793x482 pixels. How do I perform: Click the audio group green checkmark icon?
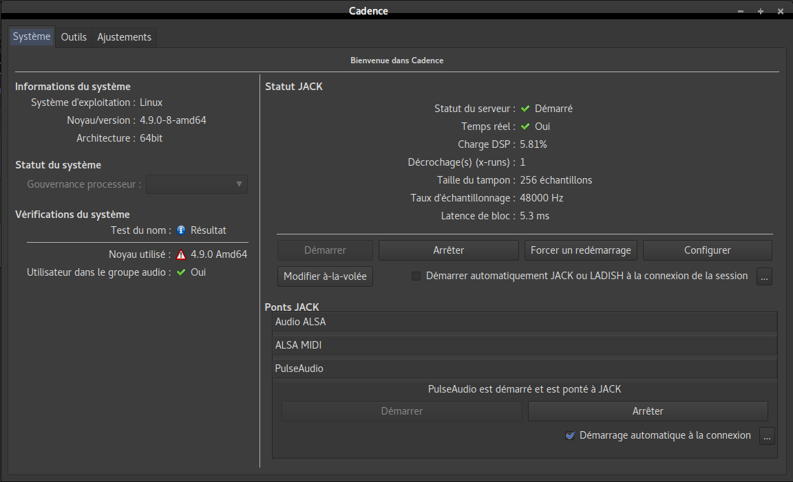tap(181, 272)
